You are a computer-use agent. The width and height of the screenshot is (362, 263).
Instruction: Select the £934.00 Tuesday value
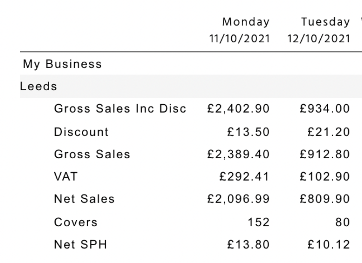click(x=325, y=109)
